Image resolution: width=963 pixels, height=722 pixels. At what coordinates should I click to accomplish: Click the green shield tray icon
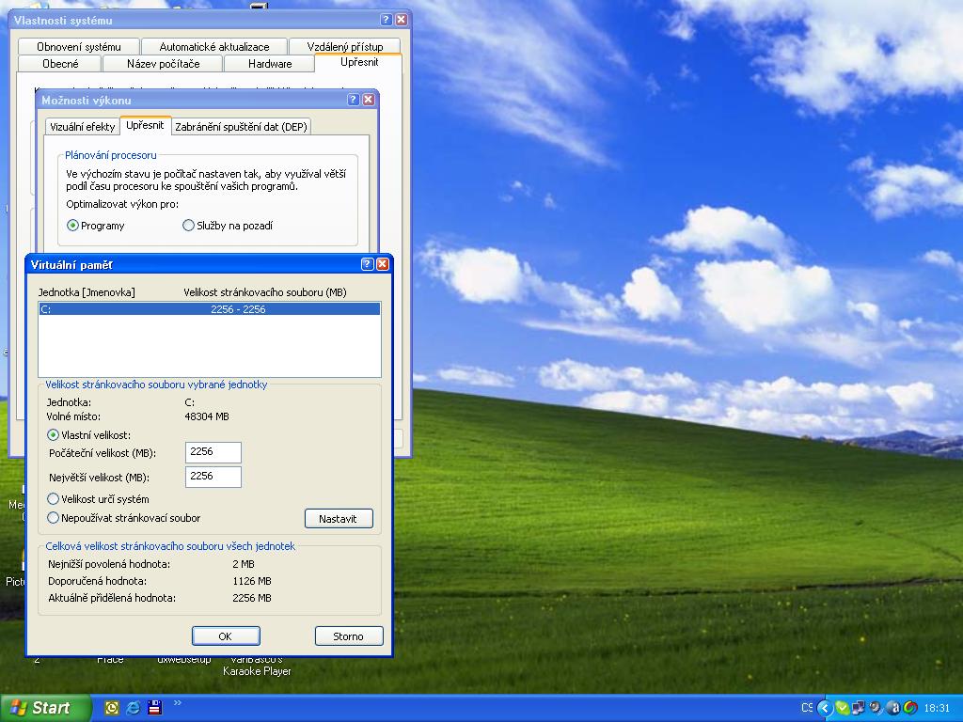point(843,708)
